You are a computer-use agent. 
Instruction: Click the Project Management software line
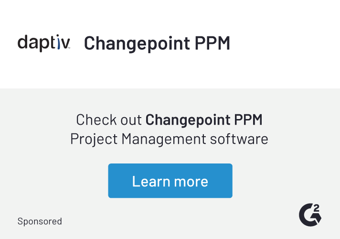(169, 139)
